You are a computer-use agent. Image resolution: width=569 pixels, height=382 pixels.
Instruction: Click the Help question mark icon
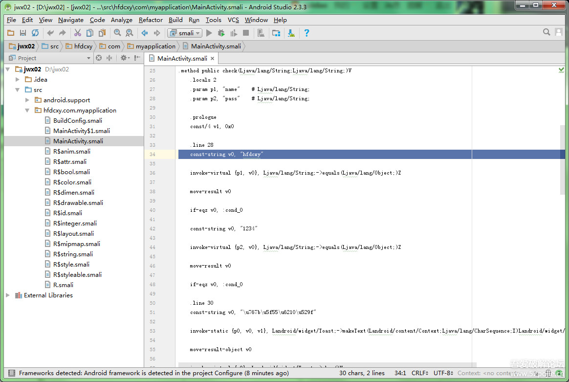[x=306, y=33]
